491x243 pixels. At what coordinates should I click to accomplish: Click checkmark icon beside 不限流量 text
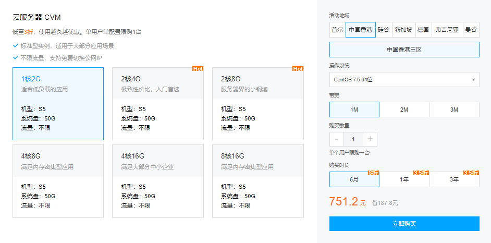(x=15, y=57)
